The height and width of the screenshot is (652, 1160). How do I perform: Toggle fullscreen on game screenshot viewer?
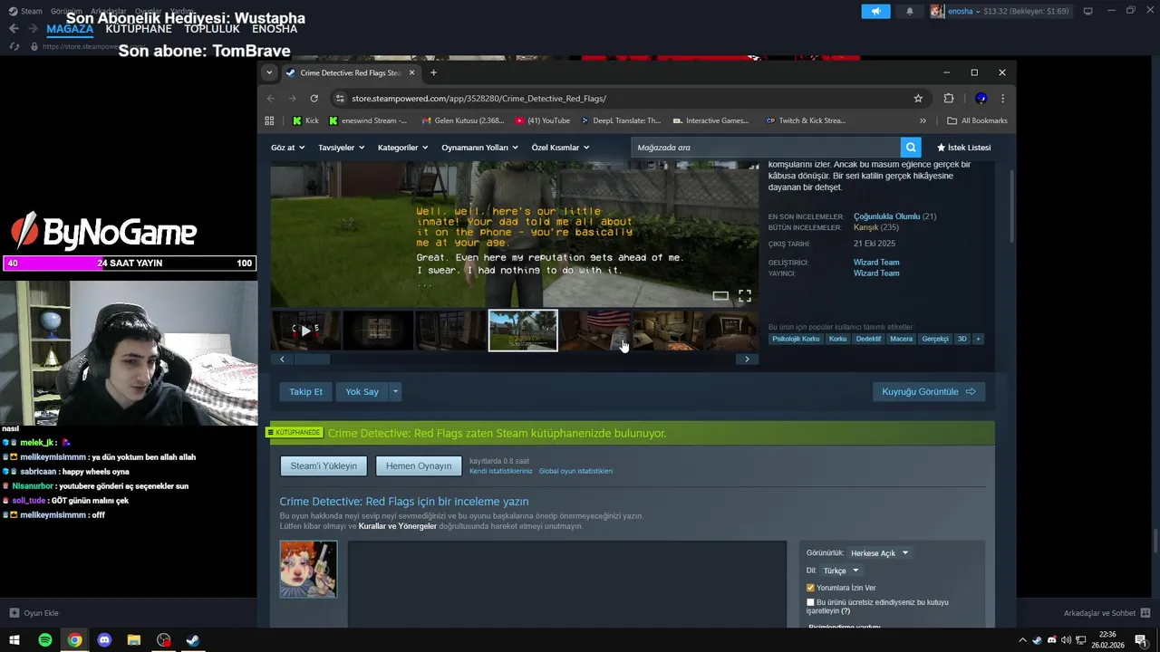745,295
